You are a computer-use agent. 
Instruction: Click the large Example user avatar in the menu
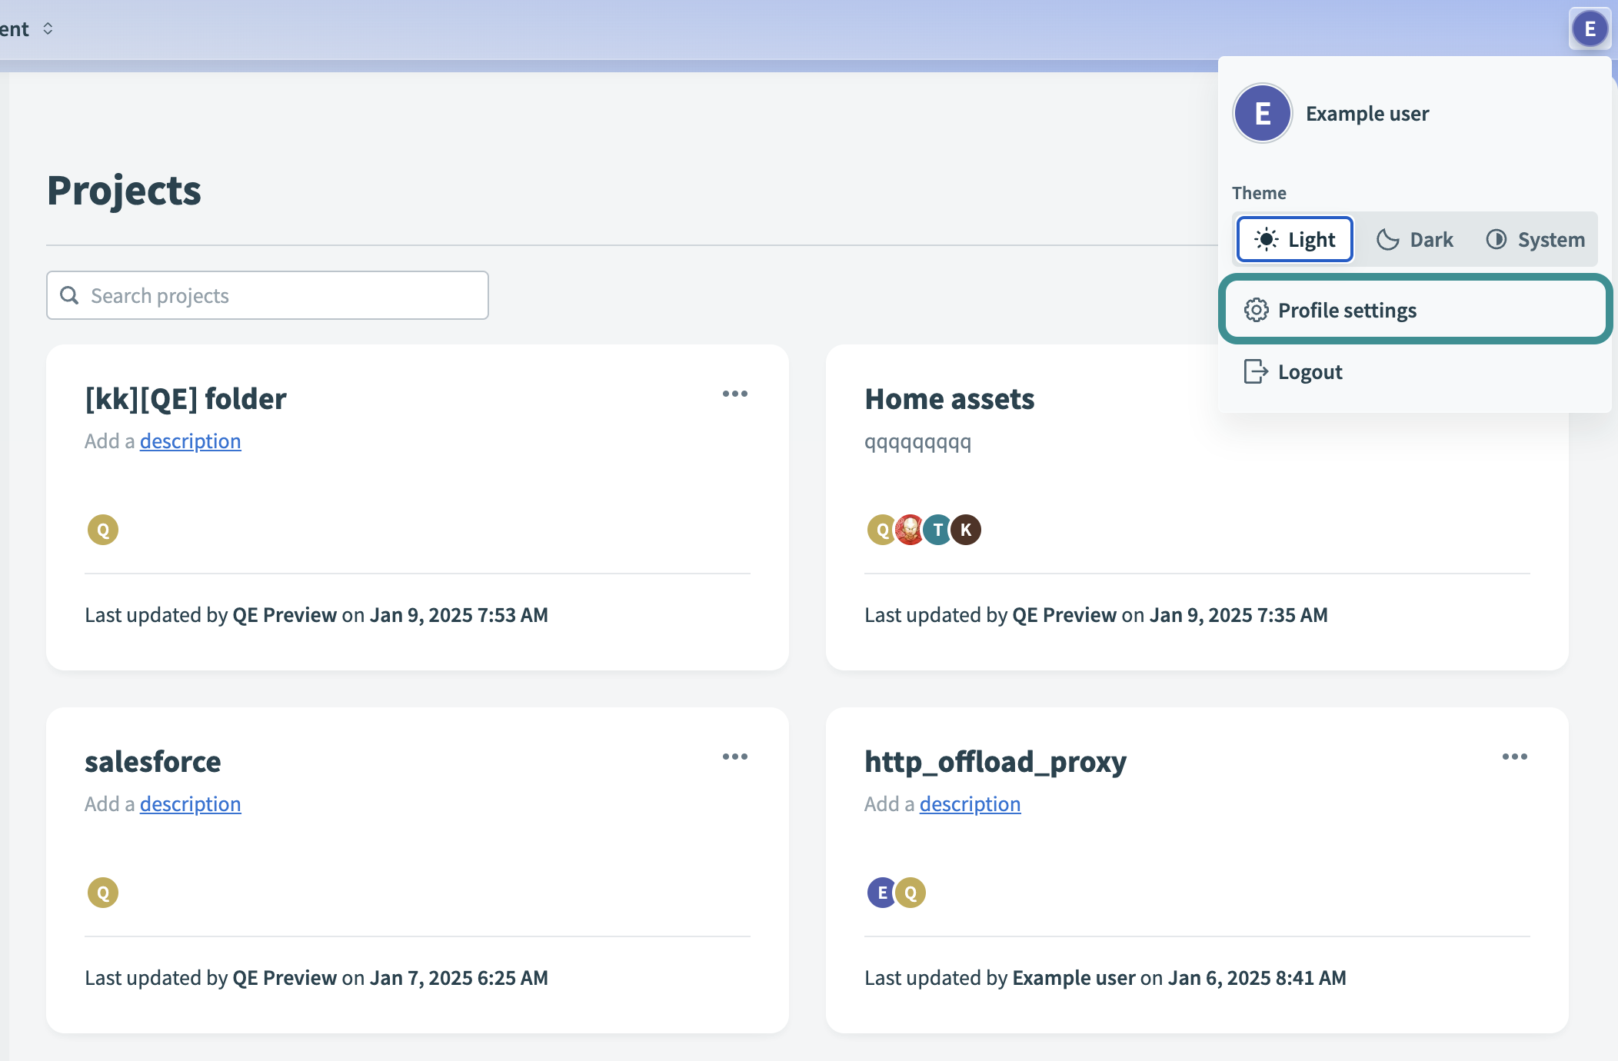click(x=1262, y=114)
